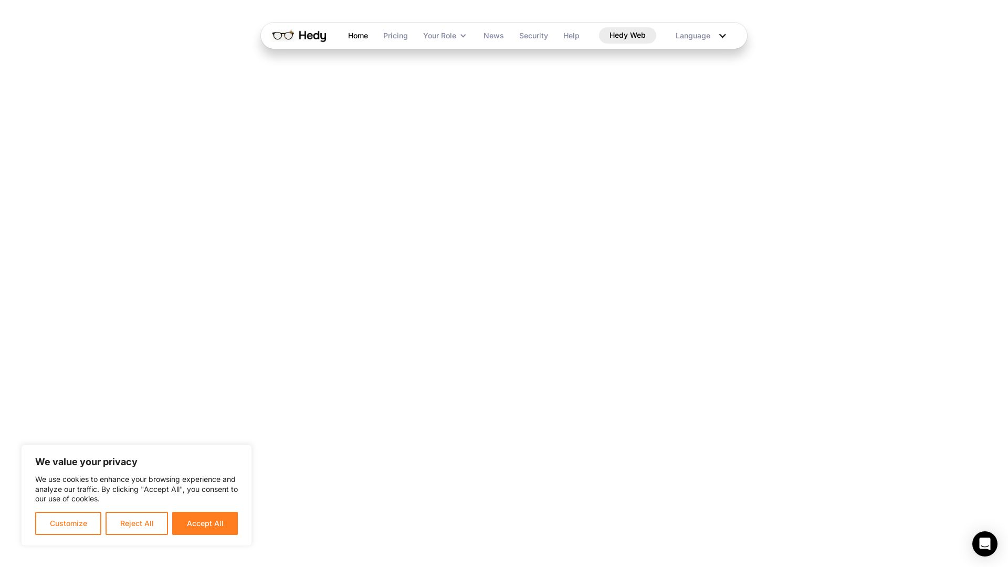
Task: Expand the Language chevron arrow
Action: click(722, 36)
